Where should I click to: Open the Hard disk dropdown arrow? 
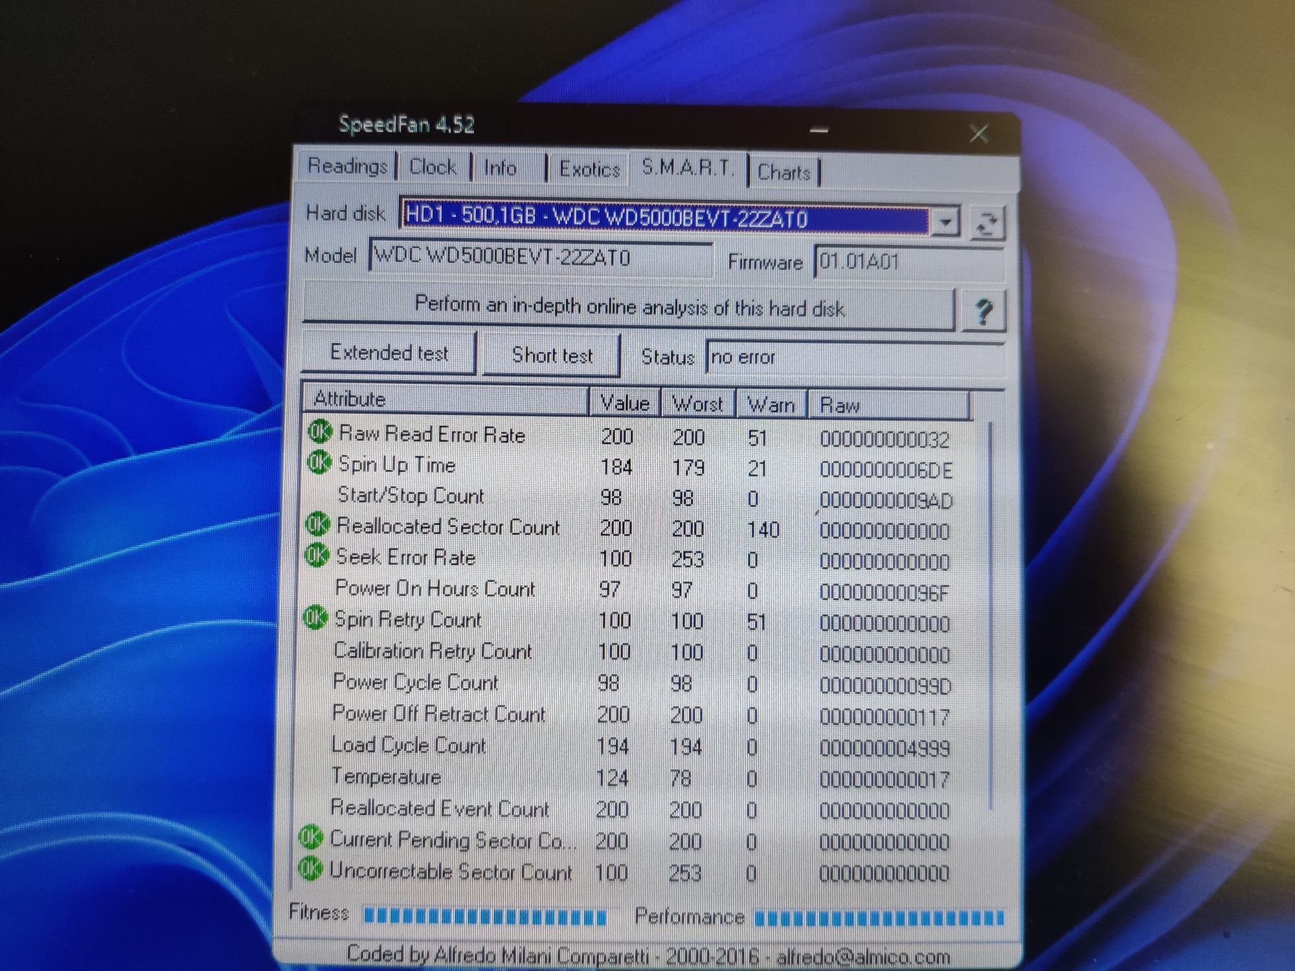coord(945,222)
